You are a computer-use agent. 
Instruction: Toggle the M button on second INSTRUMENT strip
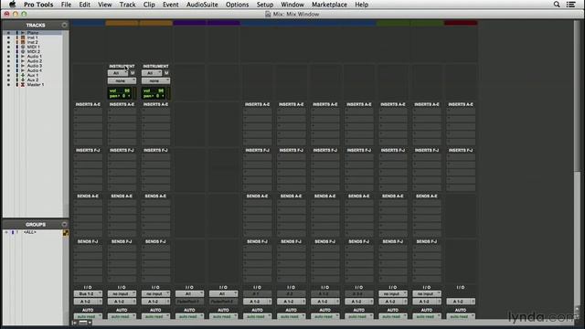(166, 73)
